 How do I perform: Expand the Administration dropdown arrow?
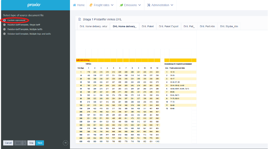(x=172, y=5)
